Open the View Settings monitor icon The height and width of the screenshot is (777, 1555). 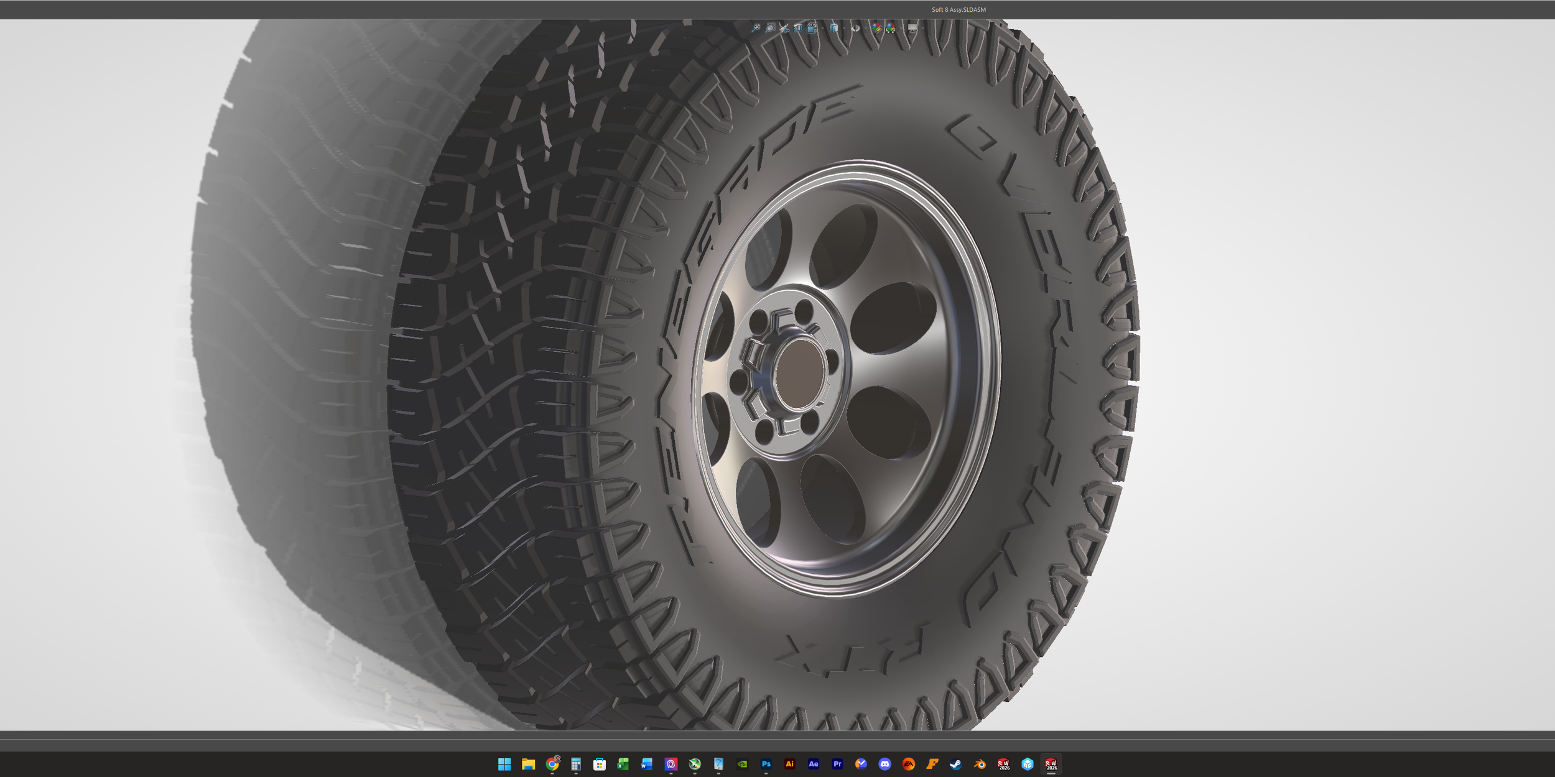tap(912, 28)
